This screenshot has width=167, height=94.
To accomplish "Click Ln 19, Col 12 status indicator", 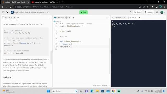I will (96, 85).
